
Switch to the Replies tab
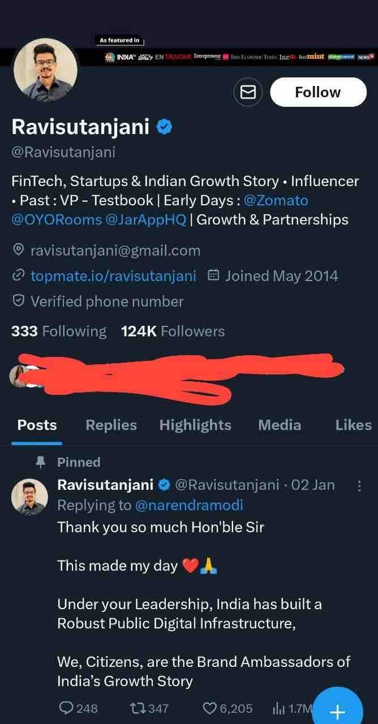click(111, 425)
